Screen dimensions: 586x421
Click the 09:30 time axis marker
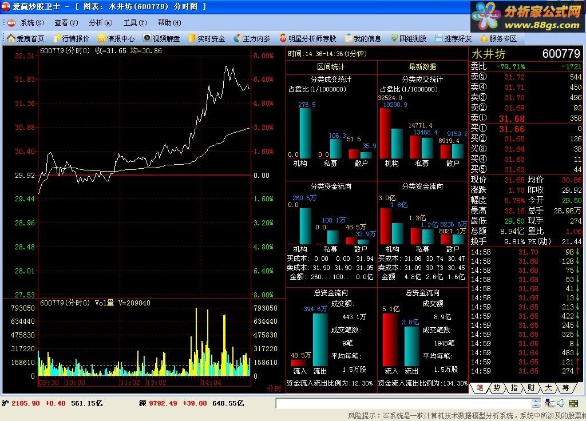point(49,383)
